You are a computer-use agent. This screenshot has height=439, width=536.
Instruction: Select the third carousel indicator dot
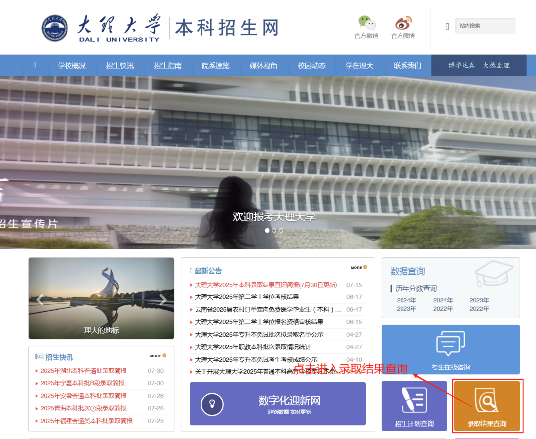click(x=280, y=230)
